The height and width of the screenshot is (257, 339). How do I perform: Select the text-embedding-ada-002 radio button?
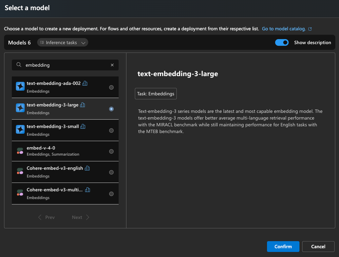point(111,87)
